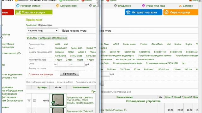Image resolution: width=202 pixels, height=113 pixels.
Task: Select От материнской платы 4-pin filter
Action: pos(127,63)
